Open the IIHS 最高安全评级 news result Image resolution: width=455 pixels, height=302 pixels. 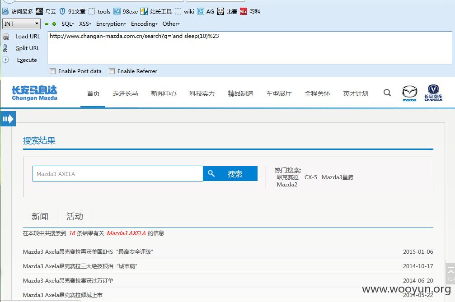click(x=88, y=251)
